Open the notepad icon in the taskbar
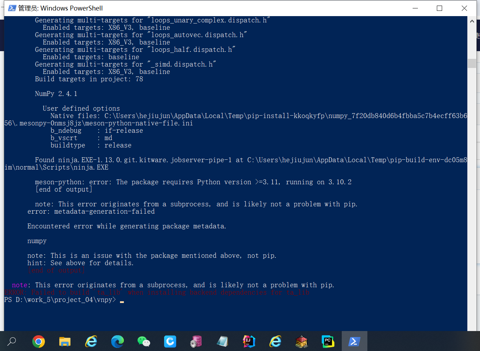 (x=222, y=341)
